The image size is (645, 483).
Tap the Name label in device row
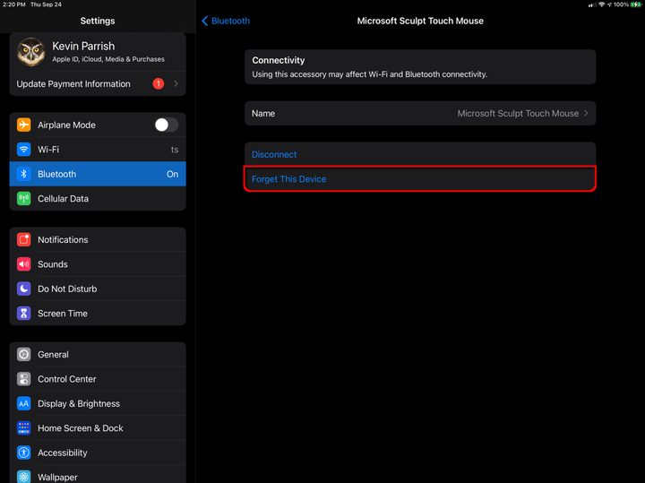pyautogui.click(x=263, y=113)
